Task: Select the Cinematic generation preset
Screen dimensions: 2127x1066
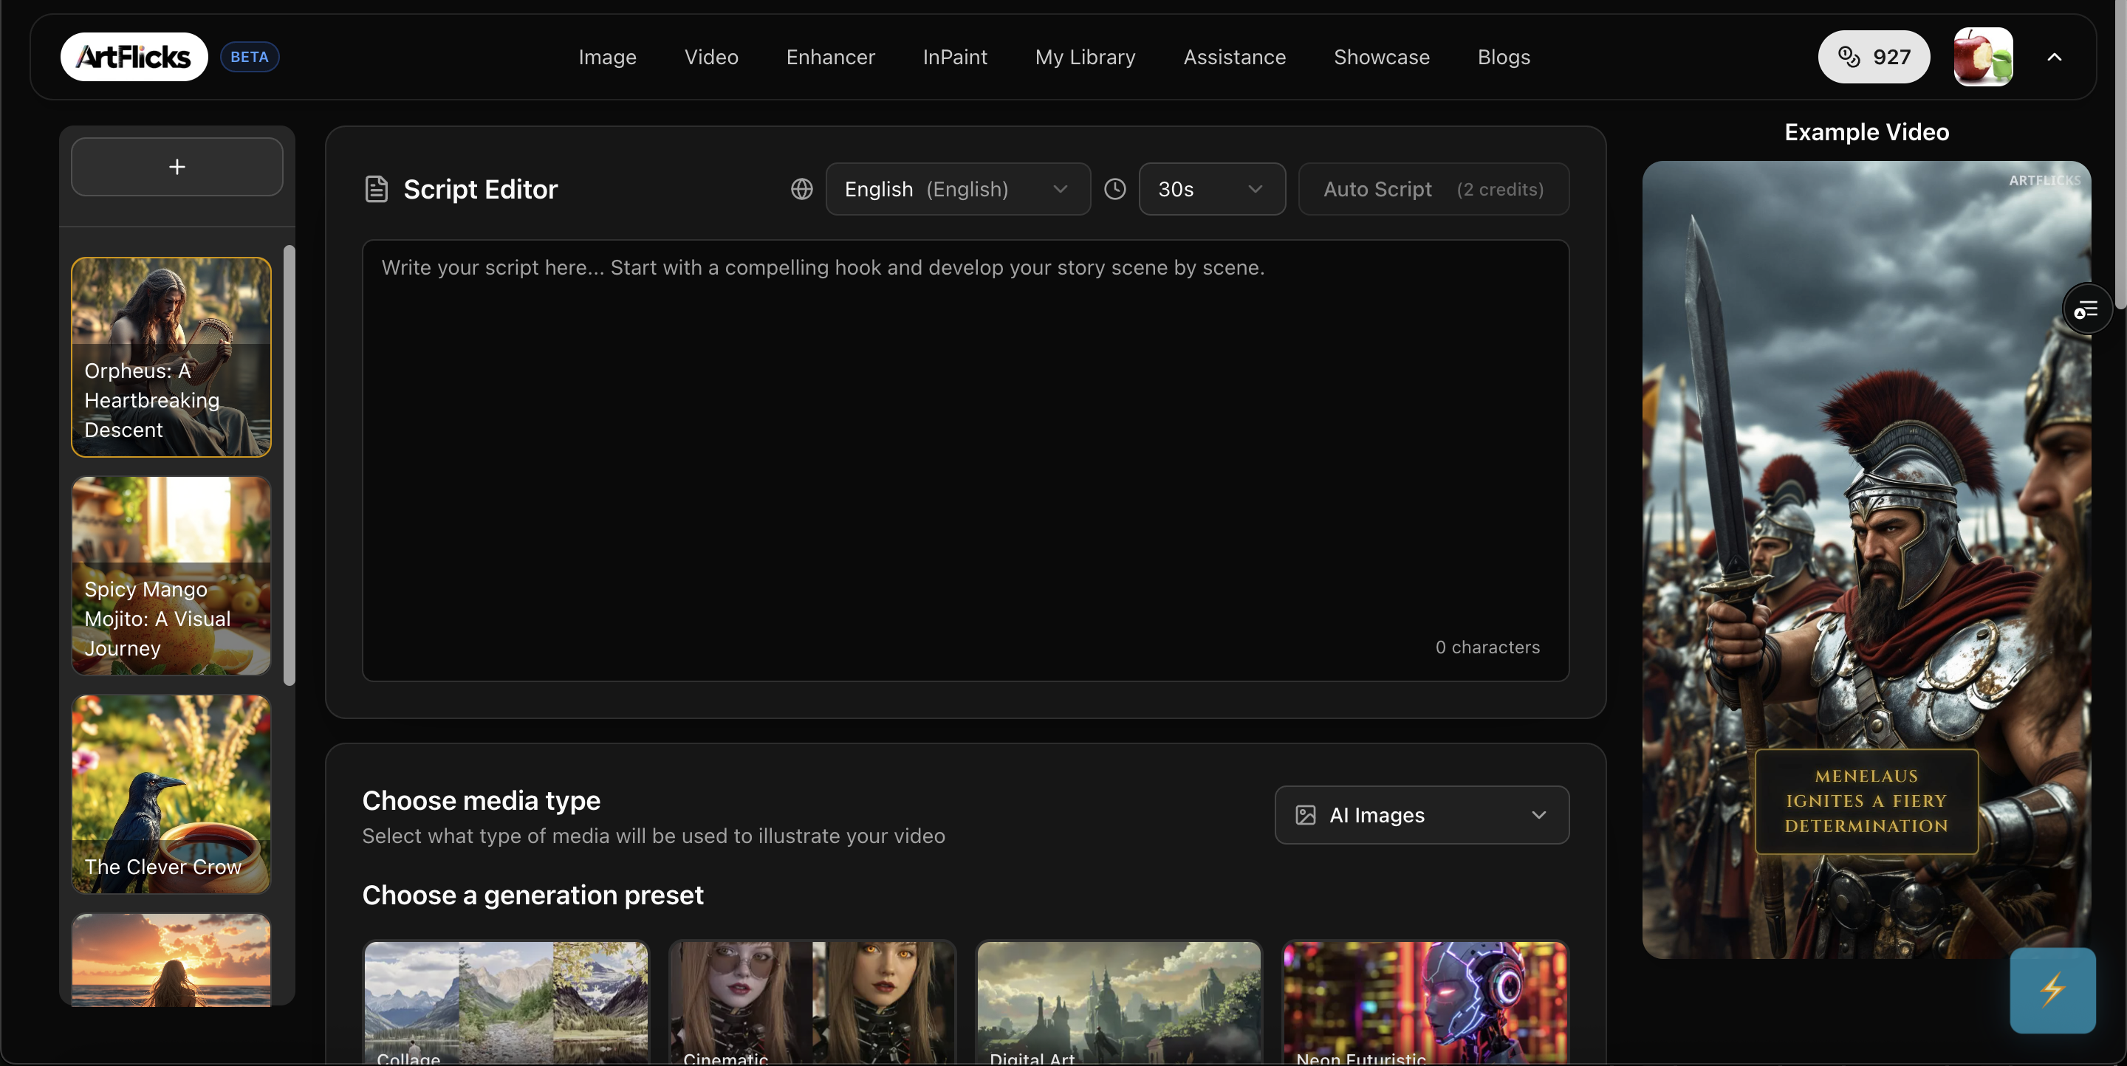Action: (x=812, y=1003)
